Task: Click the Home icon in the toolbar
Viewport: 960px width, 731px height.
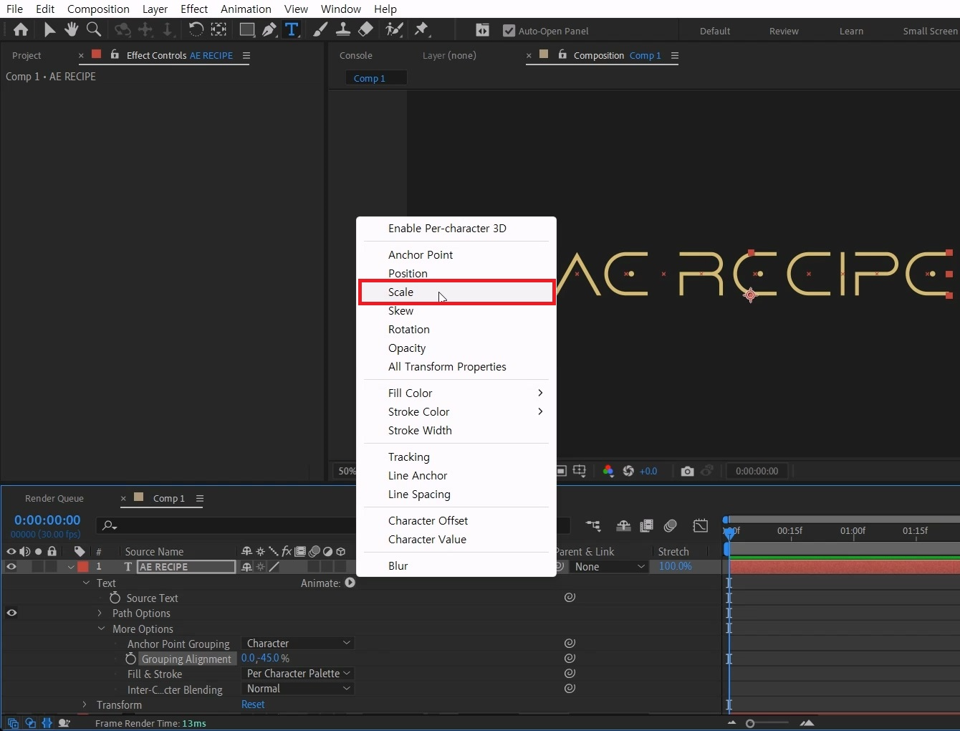Action: pyautogui.click(x=21, y=30)
